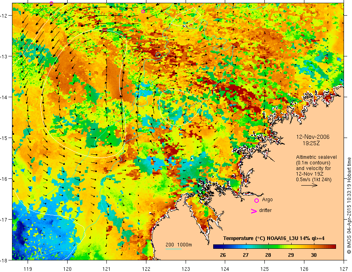Click the cyan isobath legend line
352x272 pixels.
point(174,249)
